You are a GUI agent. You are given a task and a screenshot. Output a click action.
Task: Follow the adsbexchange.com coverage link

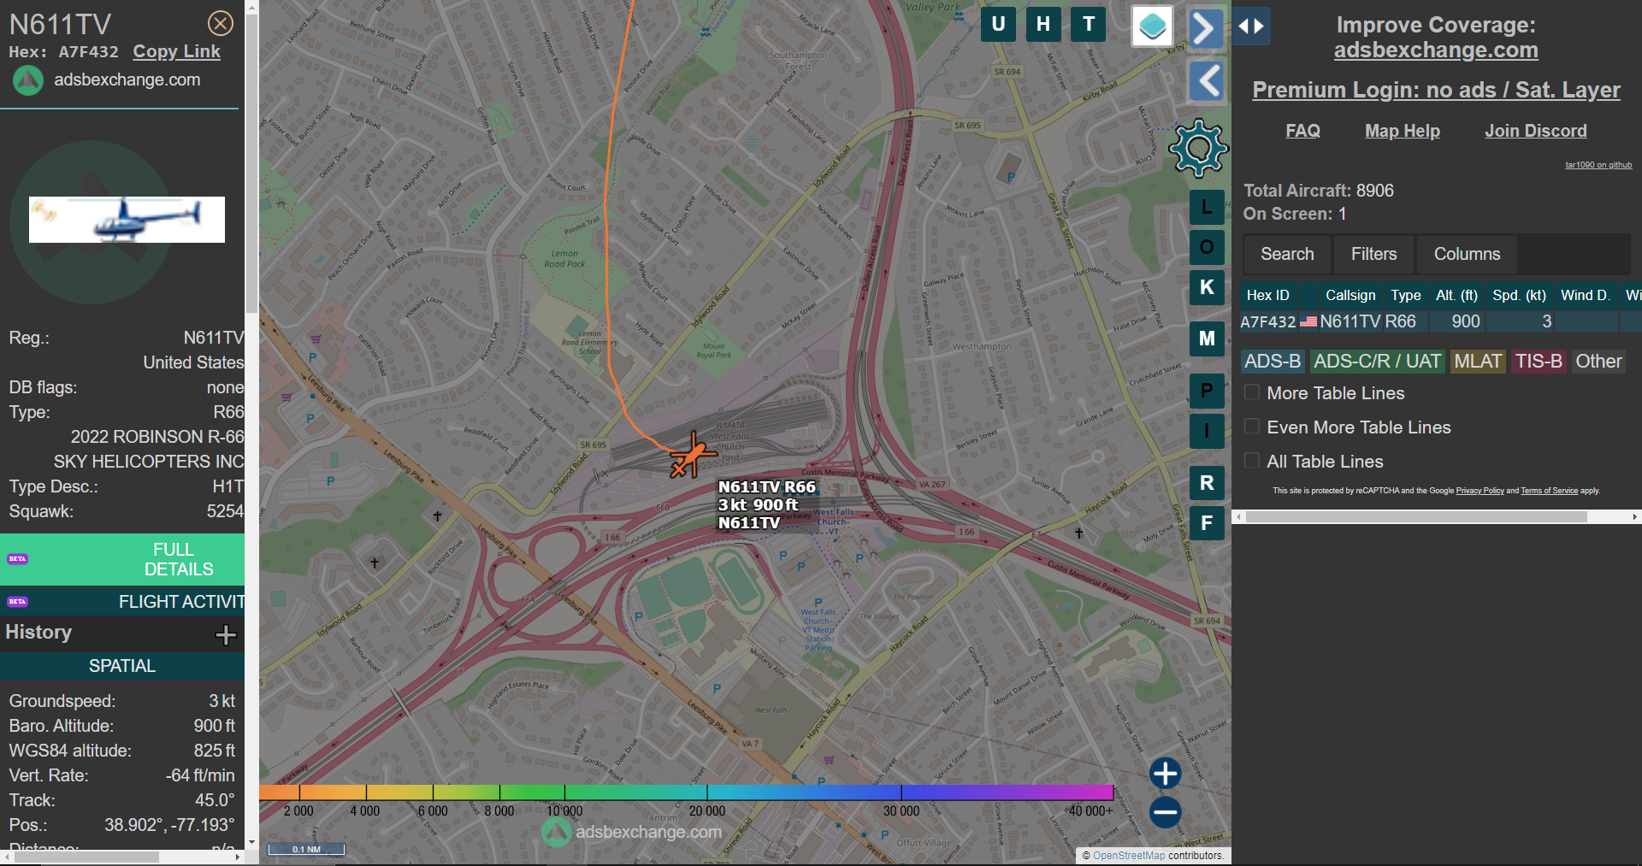[1436, 50]
